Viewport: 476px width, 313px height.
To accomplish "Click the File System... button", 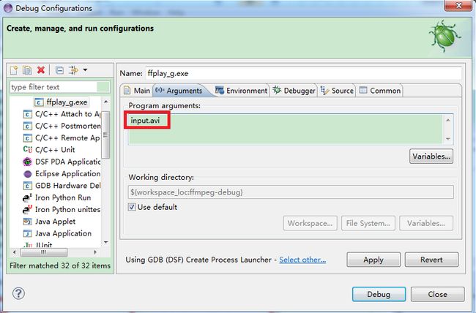I will 368,224.
